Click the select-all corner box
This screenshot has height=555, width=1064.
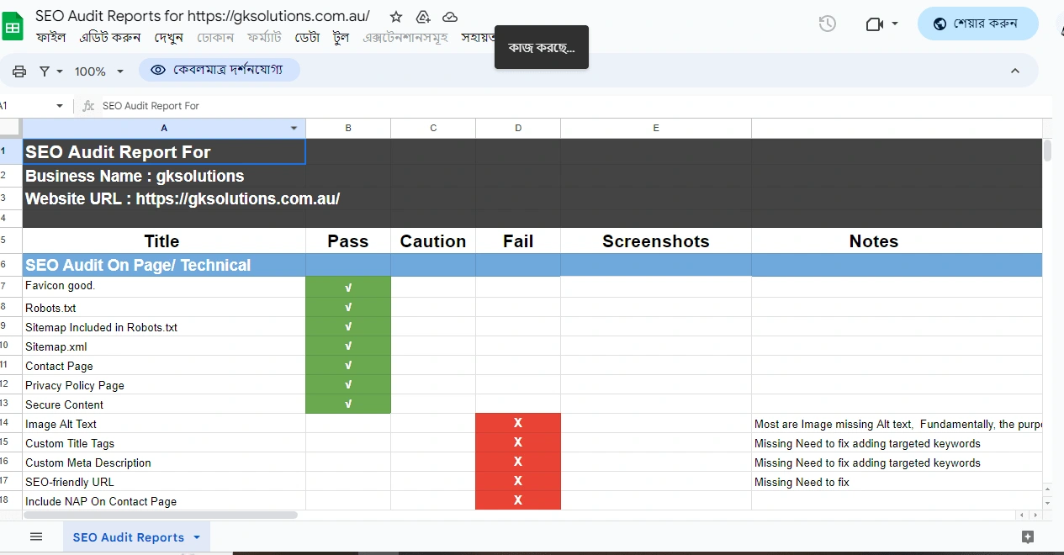11,128
